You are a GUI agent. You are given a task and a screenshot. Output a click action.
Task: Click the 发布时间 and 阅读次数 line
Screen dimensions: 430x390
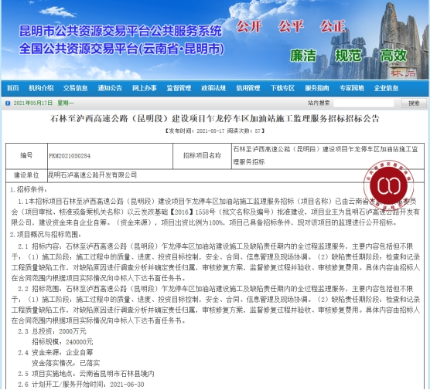coord(215,131)
